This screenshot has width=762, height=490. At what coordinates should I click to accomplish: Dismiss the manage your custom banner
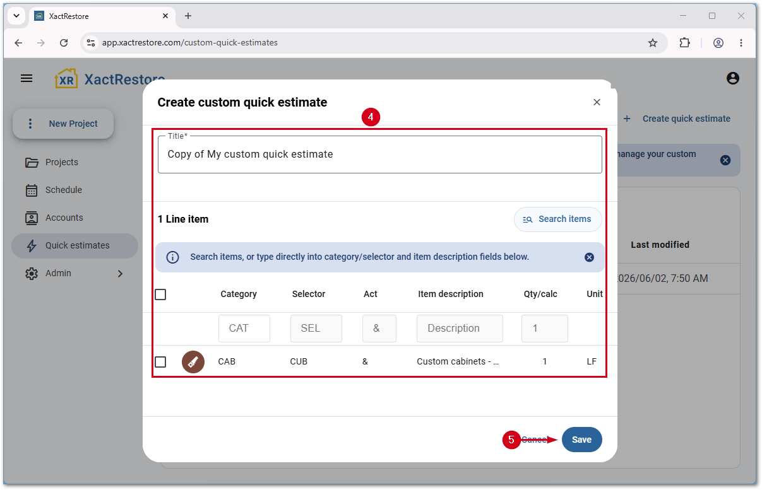click(x=725, y=160)
